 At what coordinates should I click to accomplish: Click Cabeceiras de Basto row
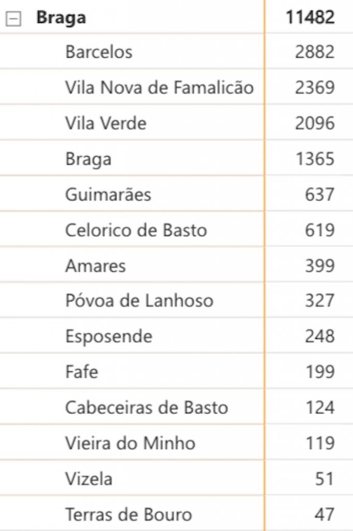coord(146,408)
